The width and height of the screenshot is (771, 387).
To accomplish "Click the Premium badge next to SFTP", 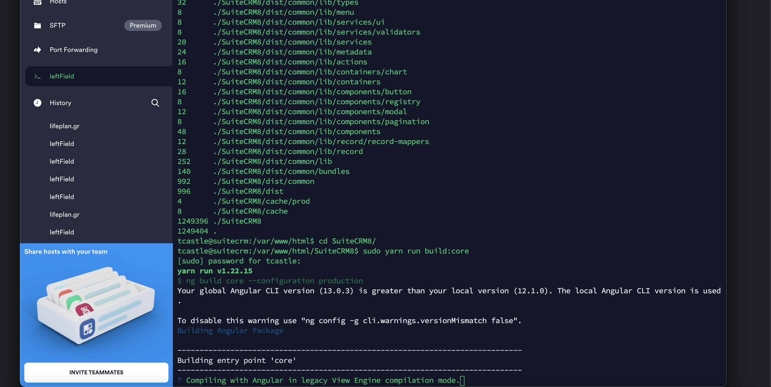I will point(143,25).
